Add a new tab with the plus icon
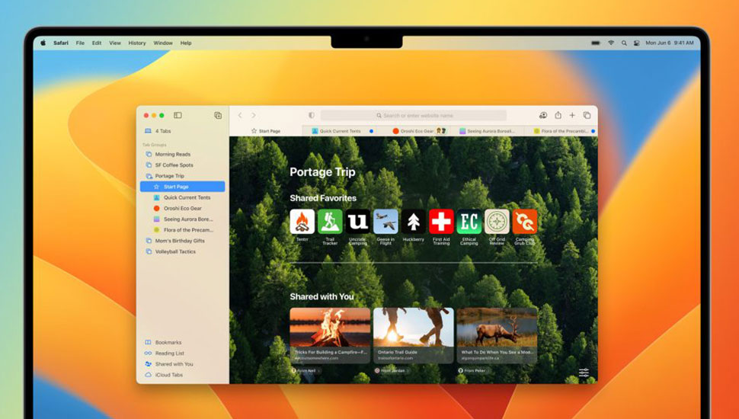 [x=572, y=115]
